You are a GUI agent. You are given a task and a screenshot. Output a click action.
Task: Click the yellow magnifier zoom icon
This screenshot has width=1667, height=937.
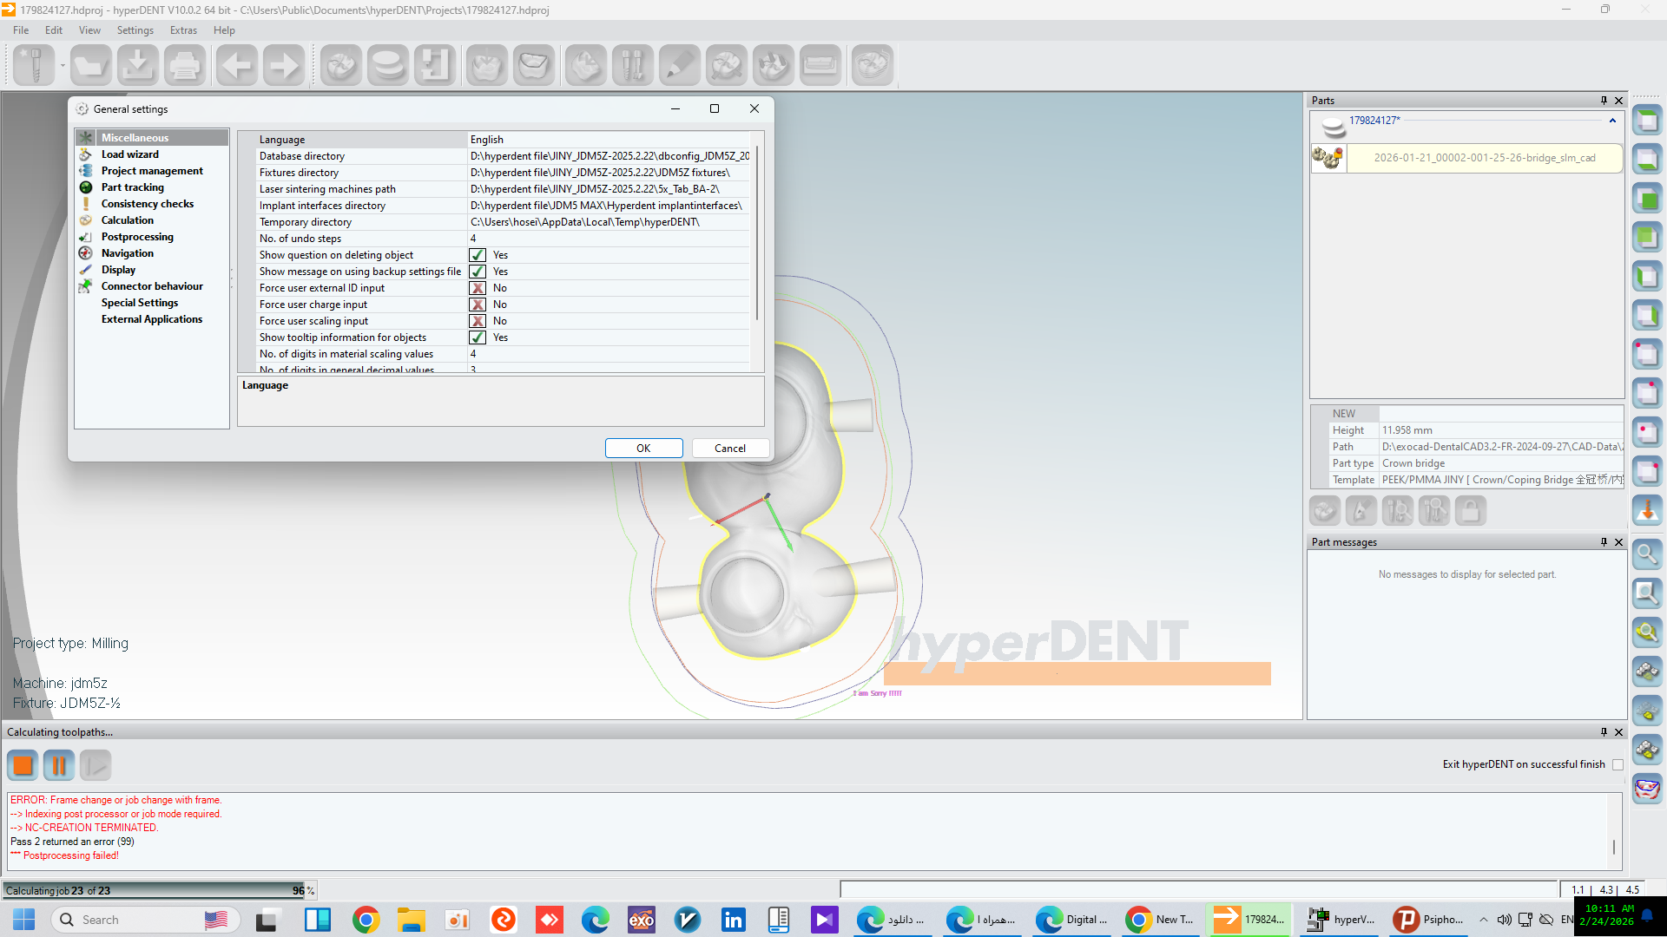[1647, 632]
